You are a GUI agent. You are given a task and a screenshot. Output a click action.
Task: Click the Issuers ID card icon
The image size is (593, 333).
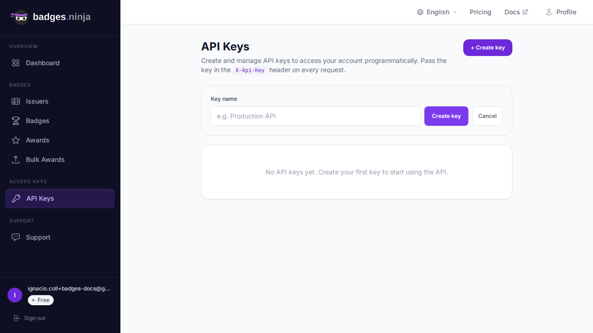coord(16,101)
